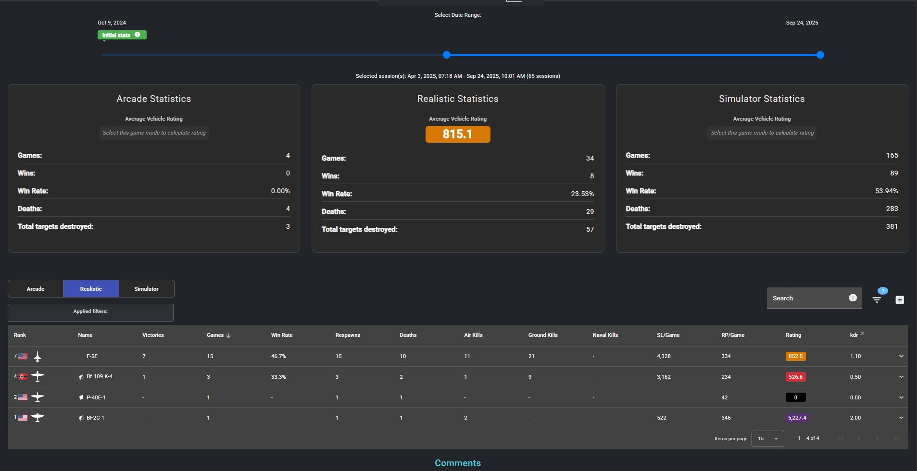Click the US flag in F-5E row
Viewport: 917px width, 471px height.
pyautogui.click(x=23, y=357)
